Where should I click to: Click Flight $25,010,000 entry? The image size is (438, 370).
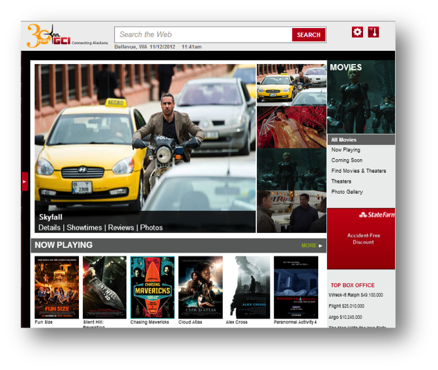coord(346,306)
